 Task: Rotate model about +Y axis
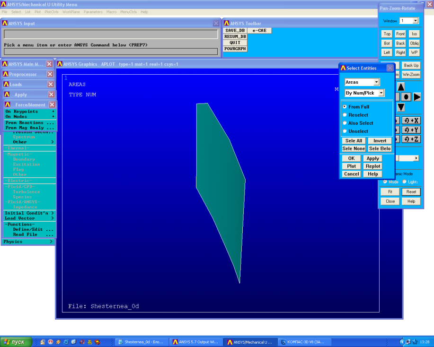tap(411, 130)
